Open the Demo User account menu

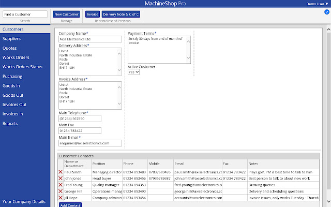tap(317, 4)
